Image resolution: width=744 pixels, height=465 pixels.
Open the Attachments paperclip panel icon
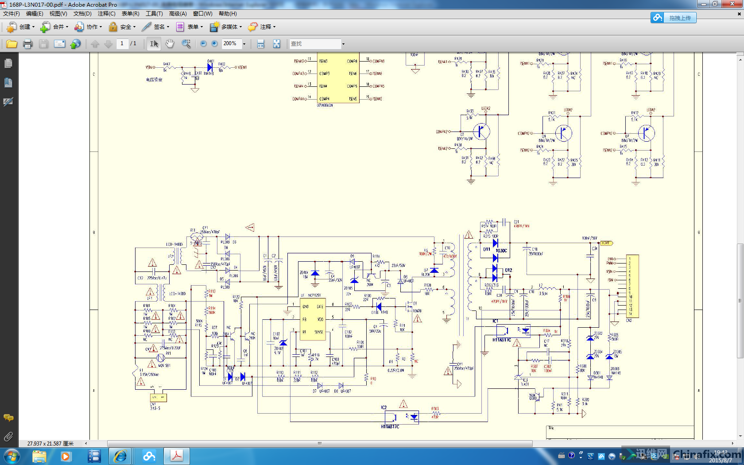tap(8, 437)
